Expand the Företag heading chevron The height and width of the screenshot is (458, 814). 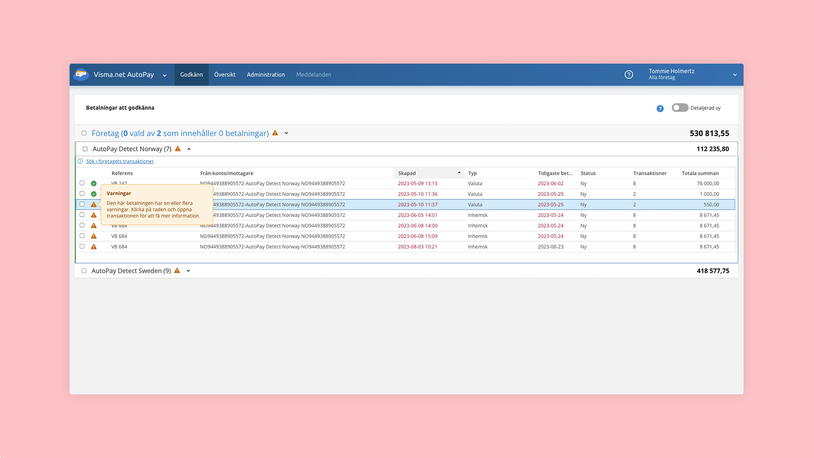[x=286, y=133]
